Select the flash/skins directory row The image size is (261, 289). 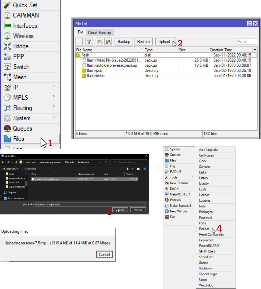point(166,76)
